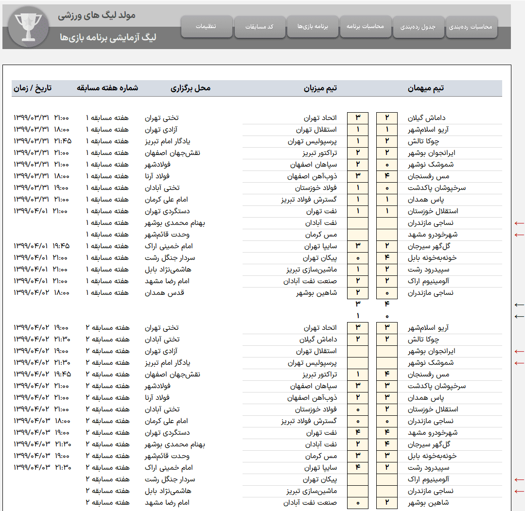Click the تیم میهمان column header
Viewport: 525px width, 511px height.
[426, 88]
